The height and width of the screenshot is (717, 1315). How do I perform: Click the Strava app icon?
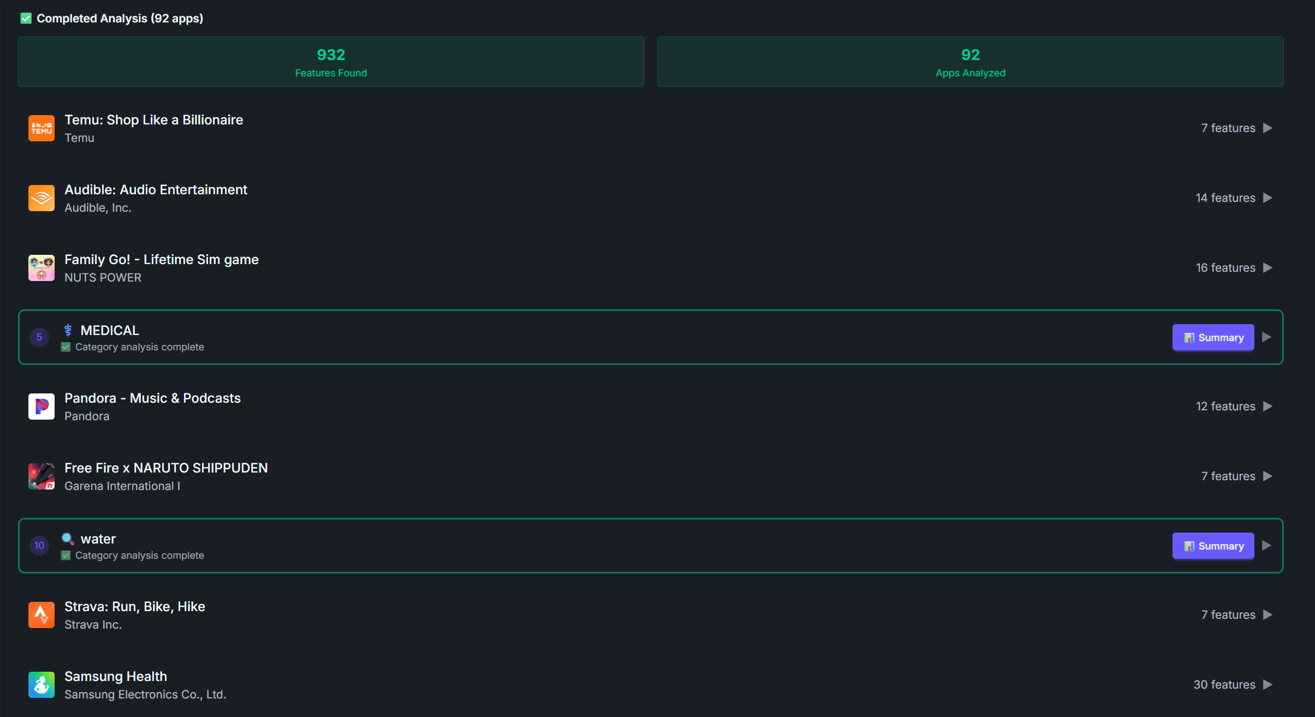pos(42,615)
